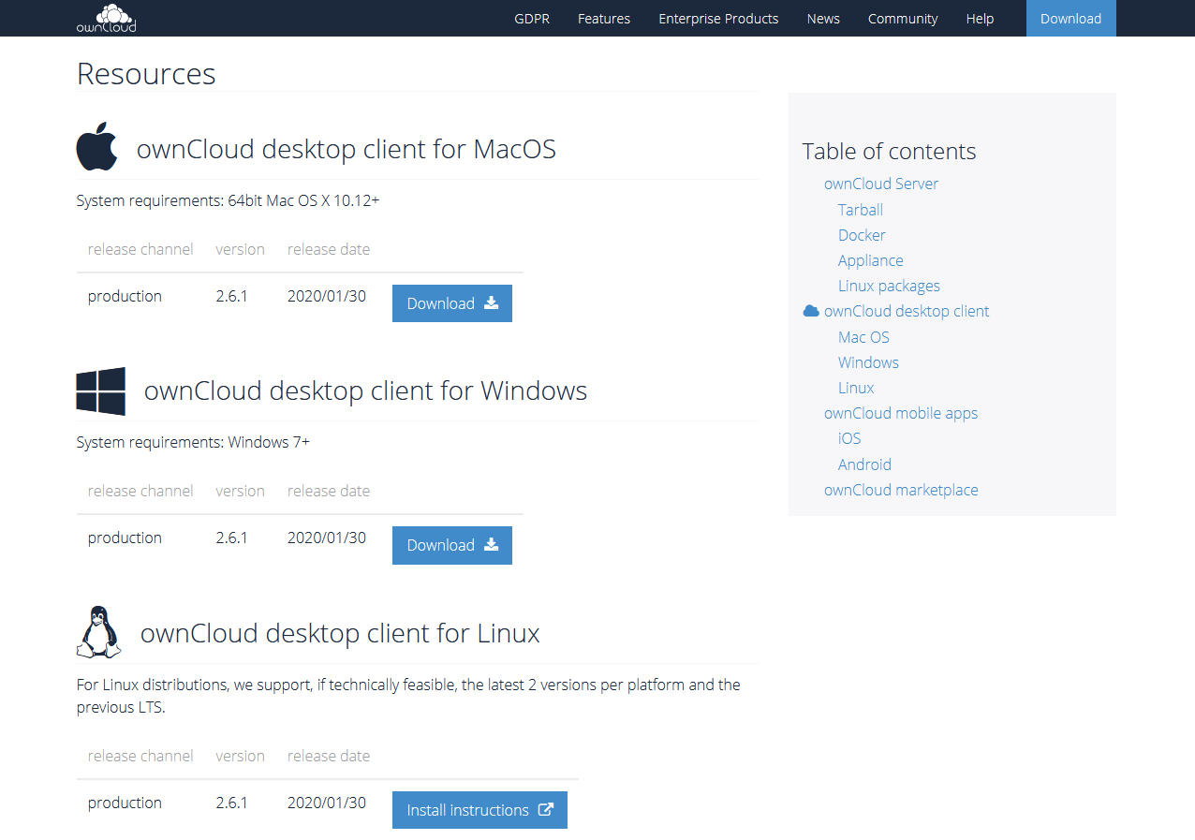Click the Download button in navigation bar
Viewport: 1195px width, 840px height.
pos(1070,19)
